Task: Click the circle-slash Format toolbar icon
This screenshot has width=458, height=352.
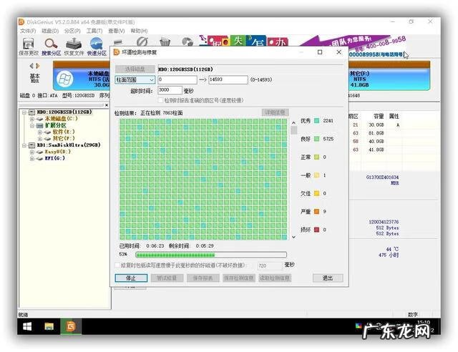Action: coord(142,41)
